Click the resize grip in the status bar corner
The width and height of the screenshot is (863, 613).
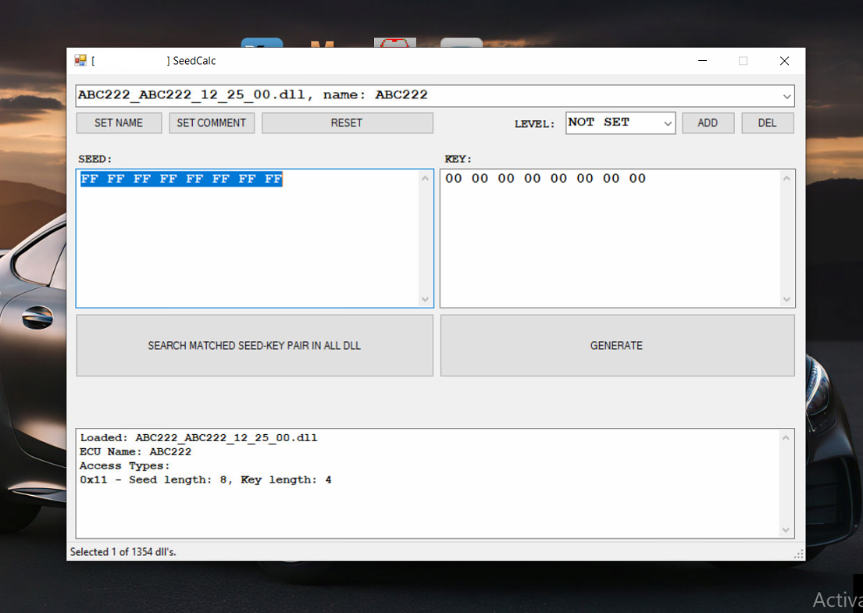click(x=798, y=554)
